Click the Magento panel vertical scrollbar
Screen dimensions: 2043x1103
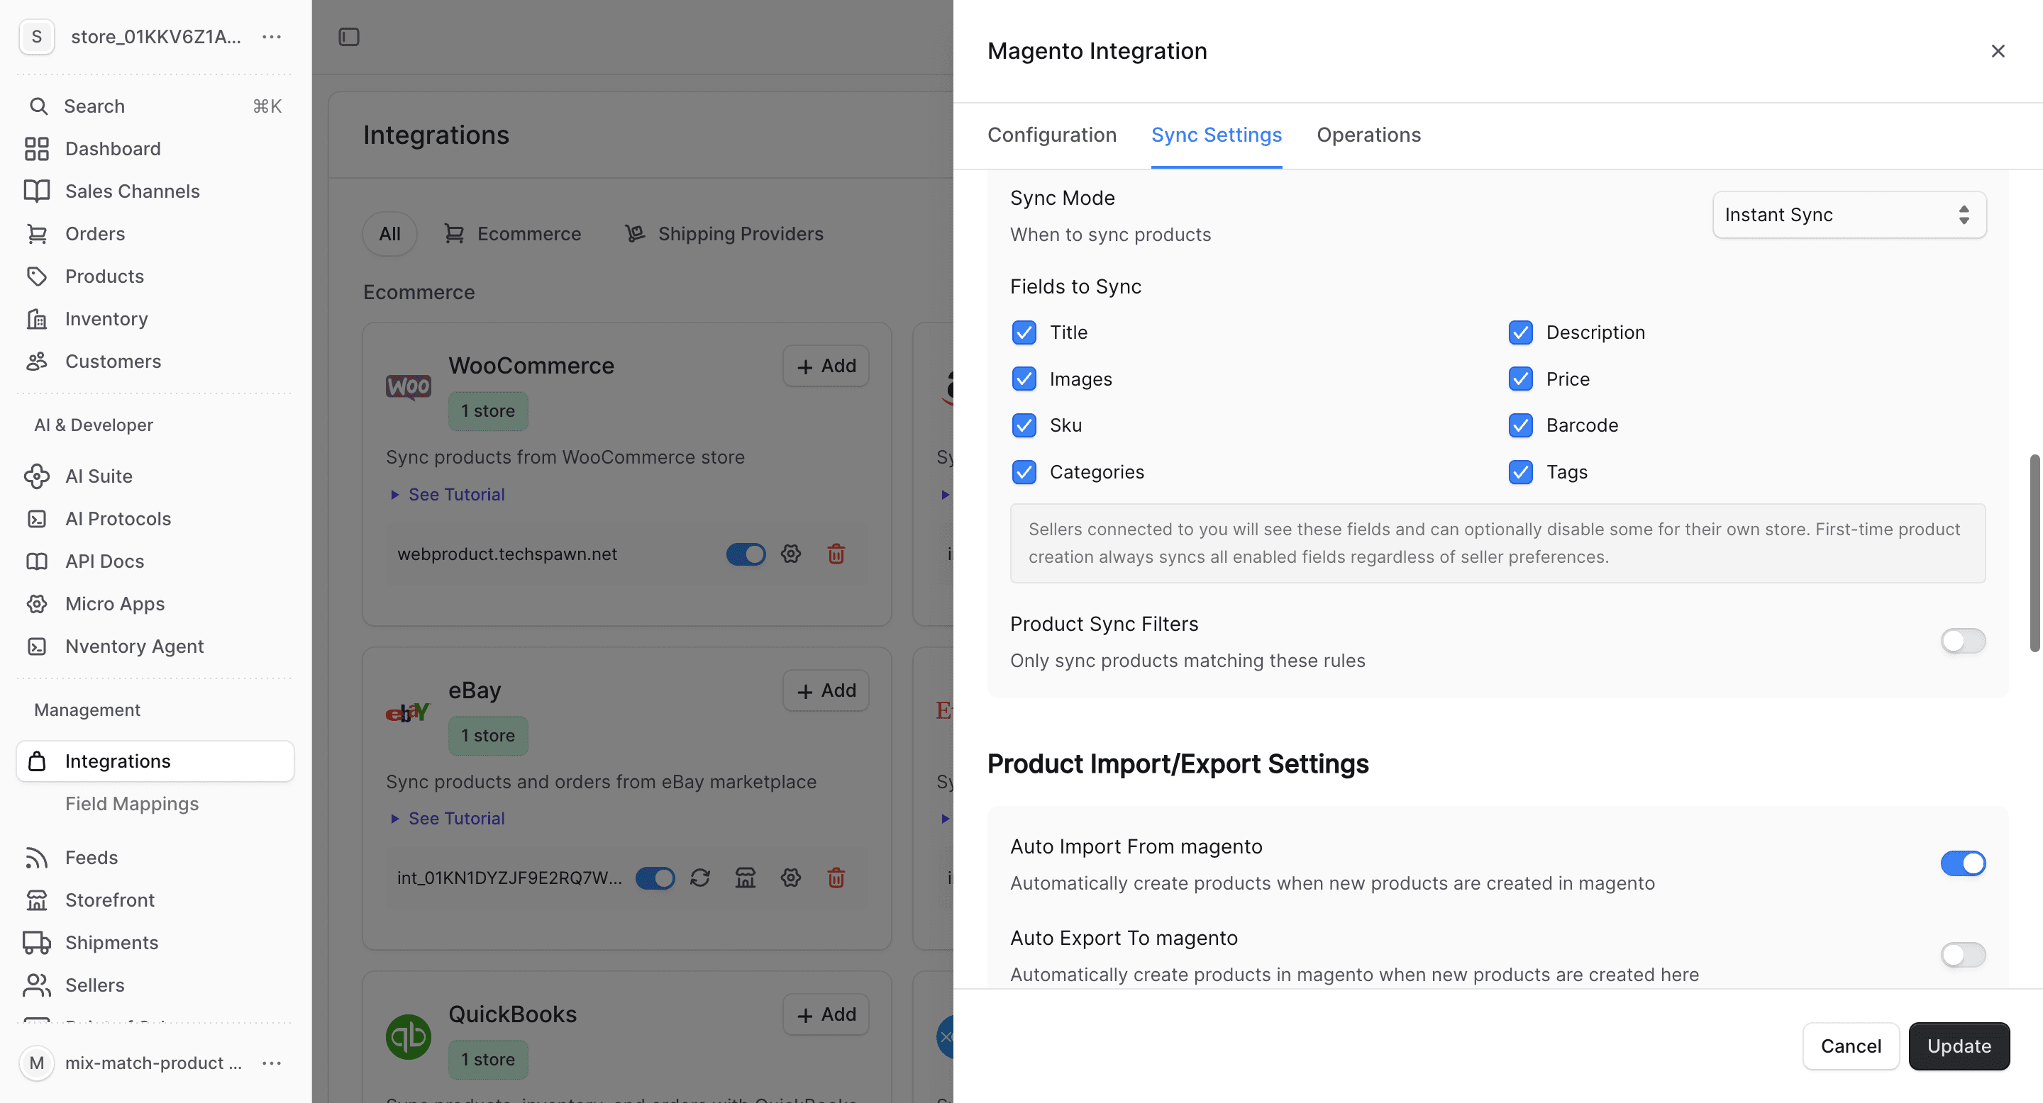[2034, 553]
